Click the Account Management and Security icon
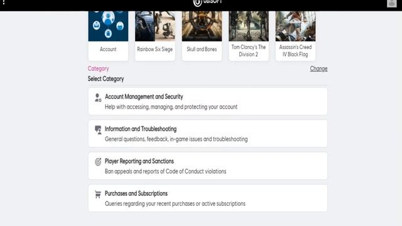This screenshot has width=402, height=226. 98,98
